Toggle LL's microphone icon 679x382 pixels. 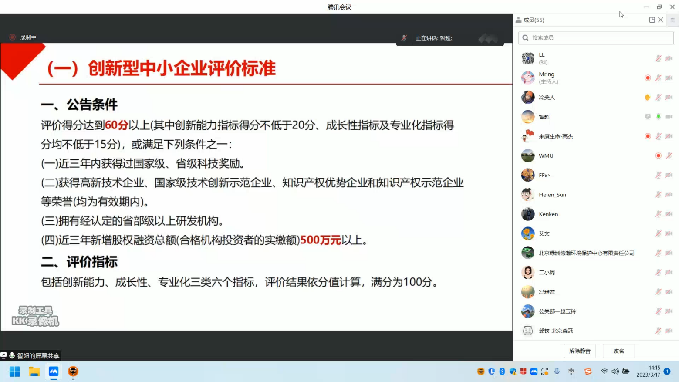point(659,58)
